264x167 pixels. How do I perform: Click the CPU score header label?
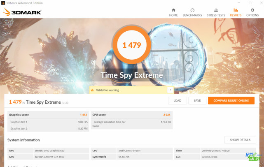tap(99, 115)
